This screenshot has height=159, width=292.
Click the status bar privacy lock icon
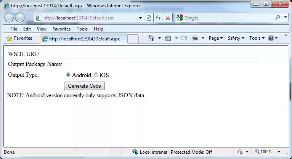click(x=240, y=152)
